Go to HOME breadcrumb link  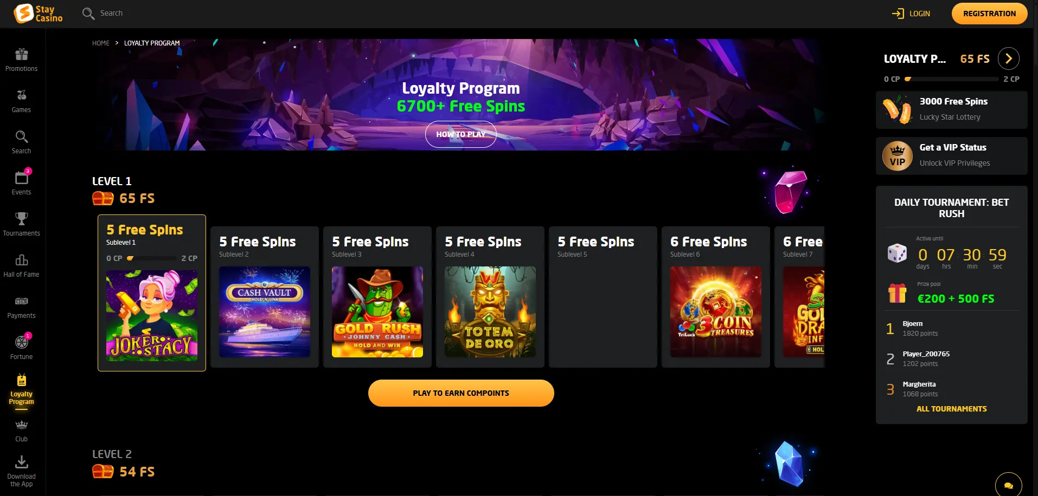coord(101,43)
